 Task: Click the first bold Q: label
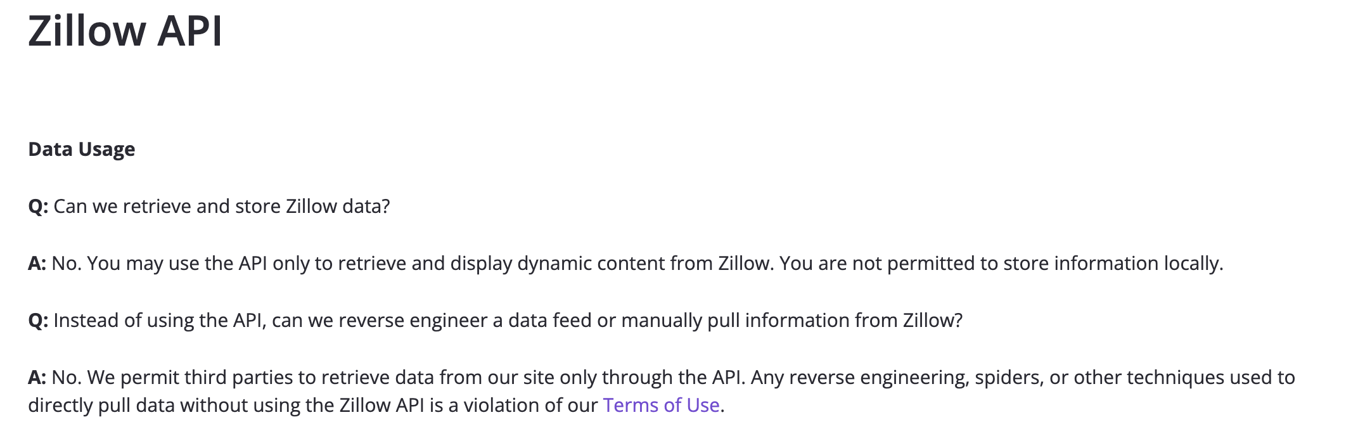click(x=38, y=207)
